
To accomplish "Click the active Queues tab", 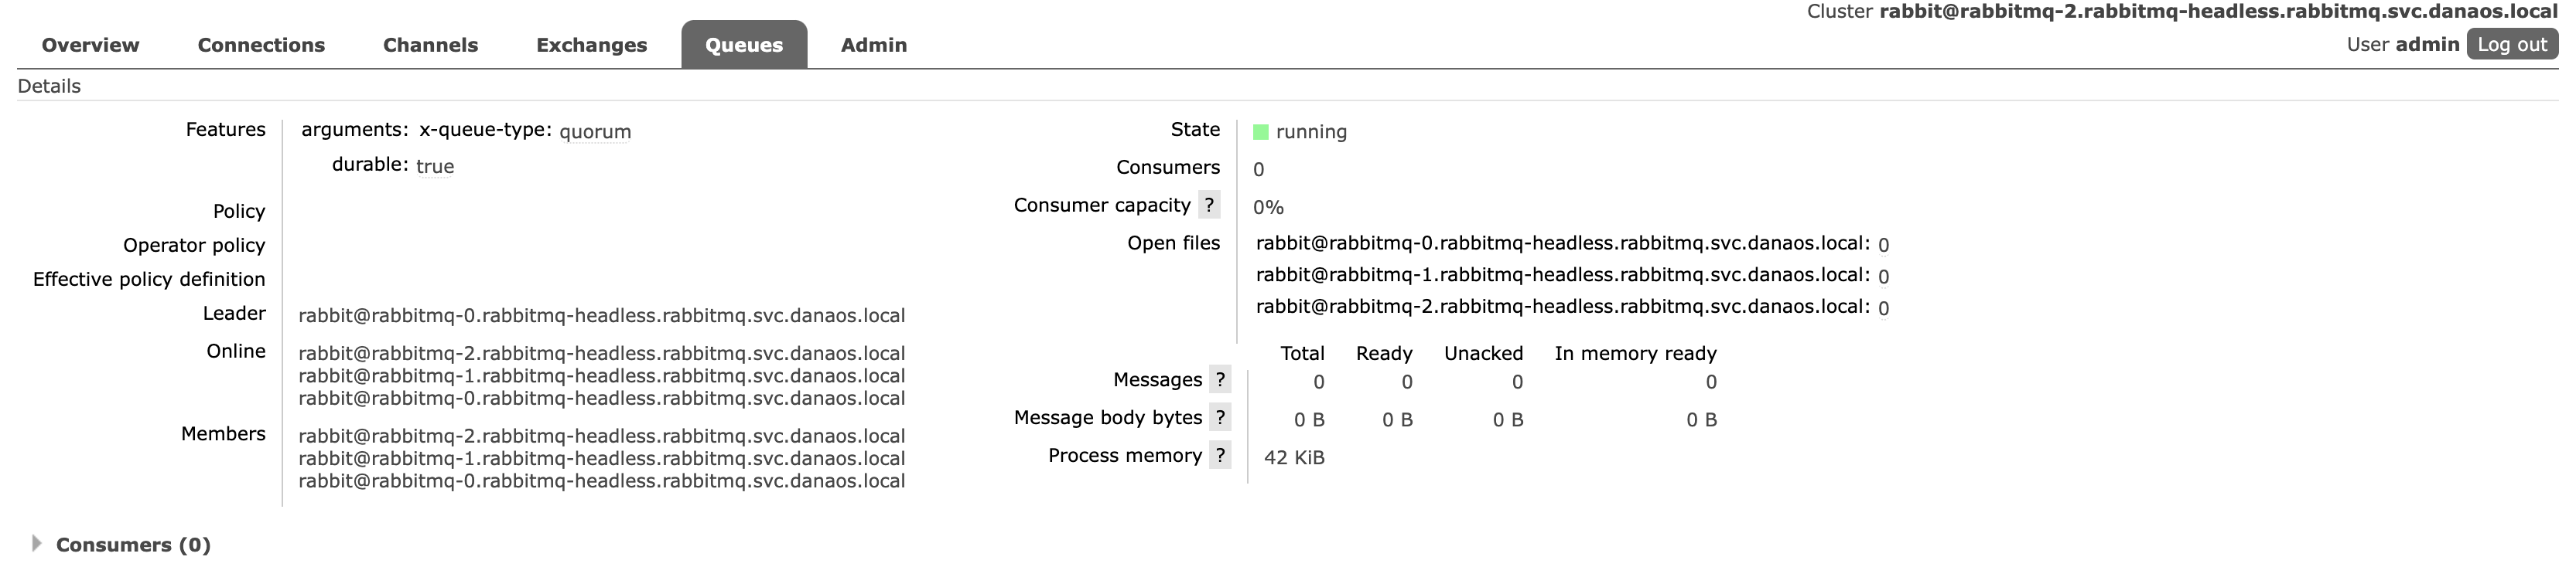I will click(x=743, y=45).
